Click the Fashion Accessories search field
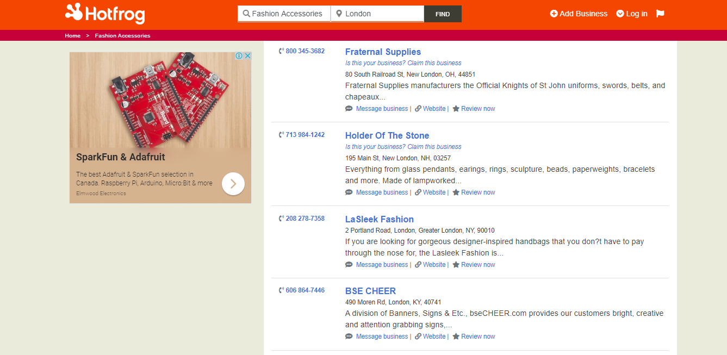727x355 pixels. coord(284,14)
